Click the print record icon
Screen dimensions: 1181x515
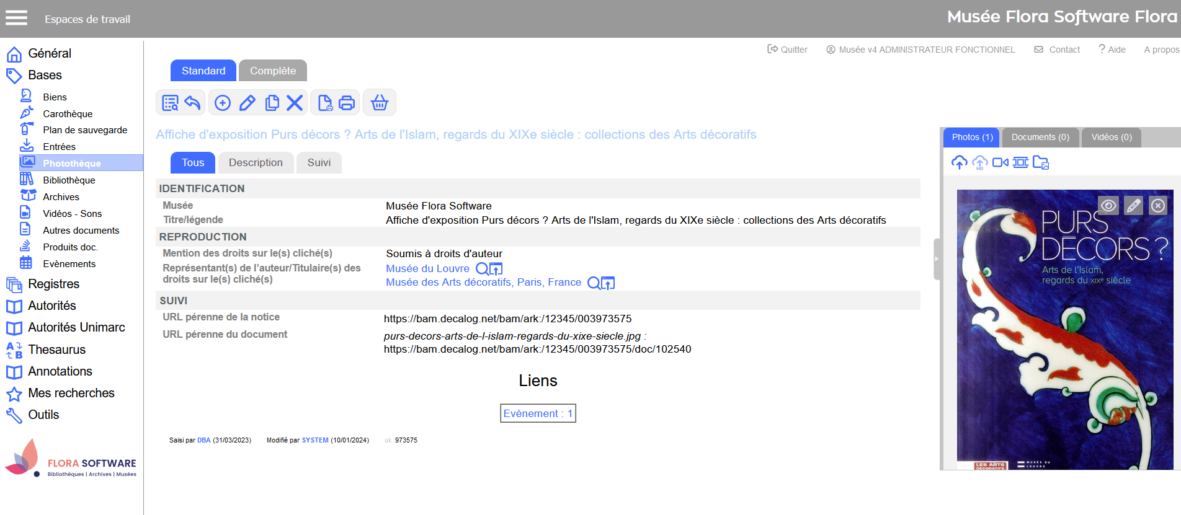pyautogui.click(x=347, y=103)
